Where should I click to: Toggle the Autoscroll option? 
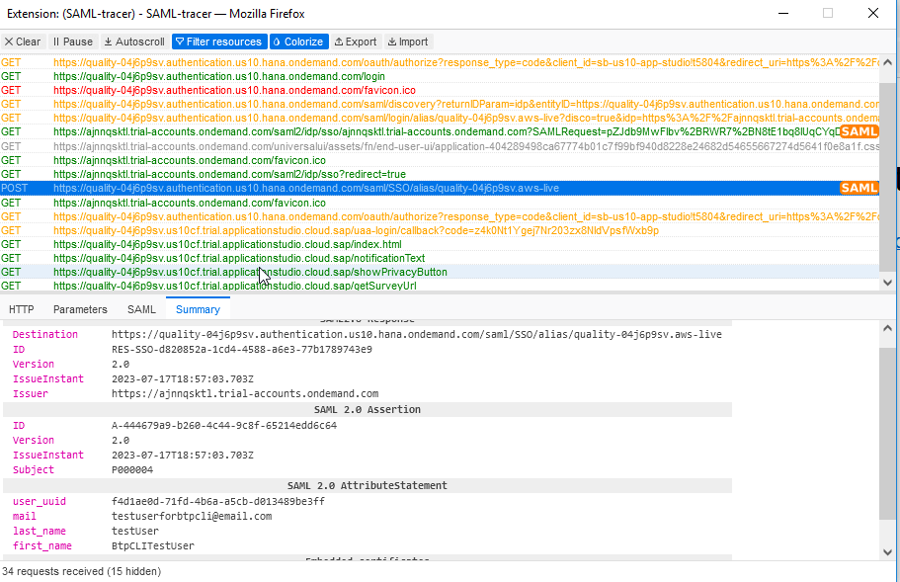coord(134,42)
